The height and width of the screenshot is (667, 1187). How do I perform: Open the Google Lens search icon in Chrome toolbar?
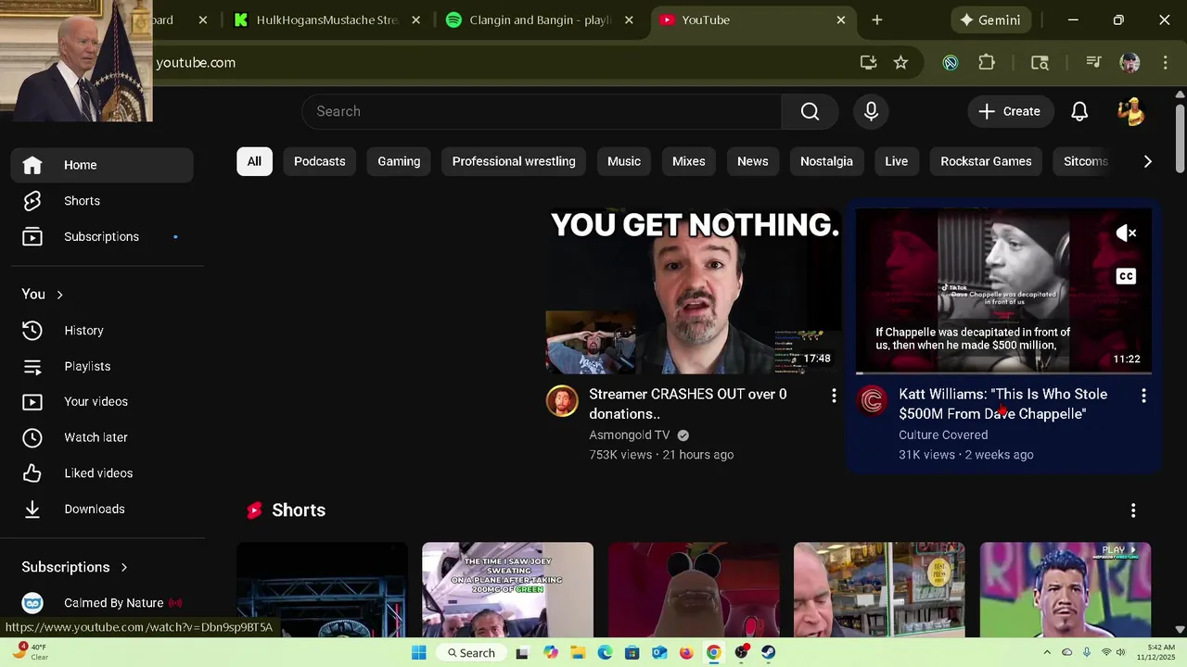point(1040,62)
